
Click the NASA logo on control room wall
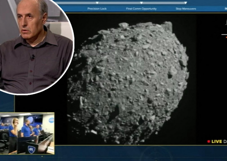[x=51, y=120]
